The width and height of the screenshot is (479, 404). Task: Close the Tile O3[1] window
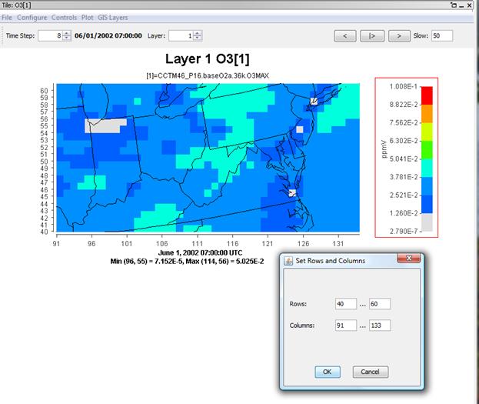[x=470, y=5]
